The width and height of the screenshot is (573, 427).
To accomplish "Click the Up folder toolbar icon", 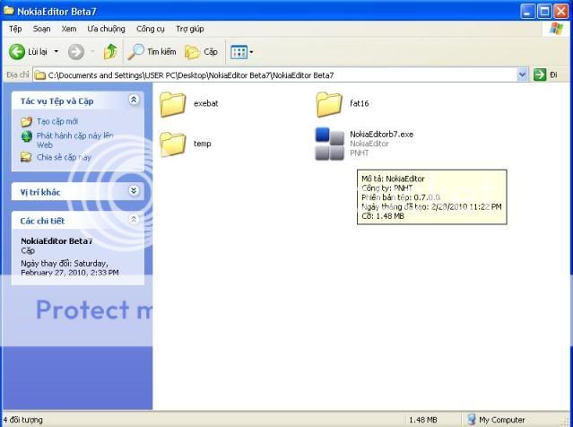I will tap(110, 52).
